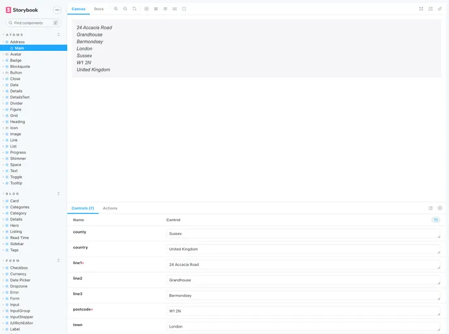Screen dimensions: 449x334
Task: Hide the addons panel icon
Action: coord(440,208)
